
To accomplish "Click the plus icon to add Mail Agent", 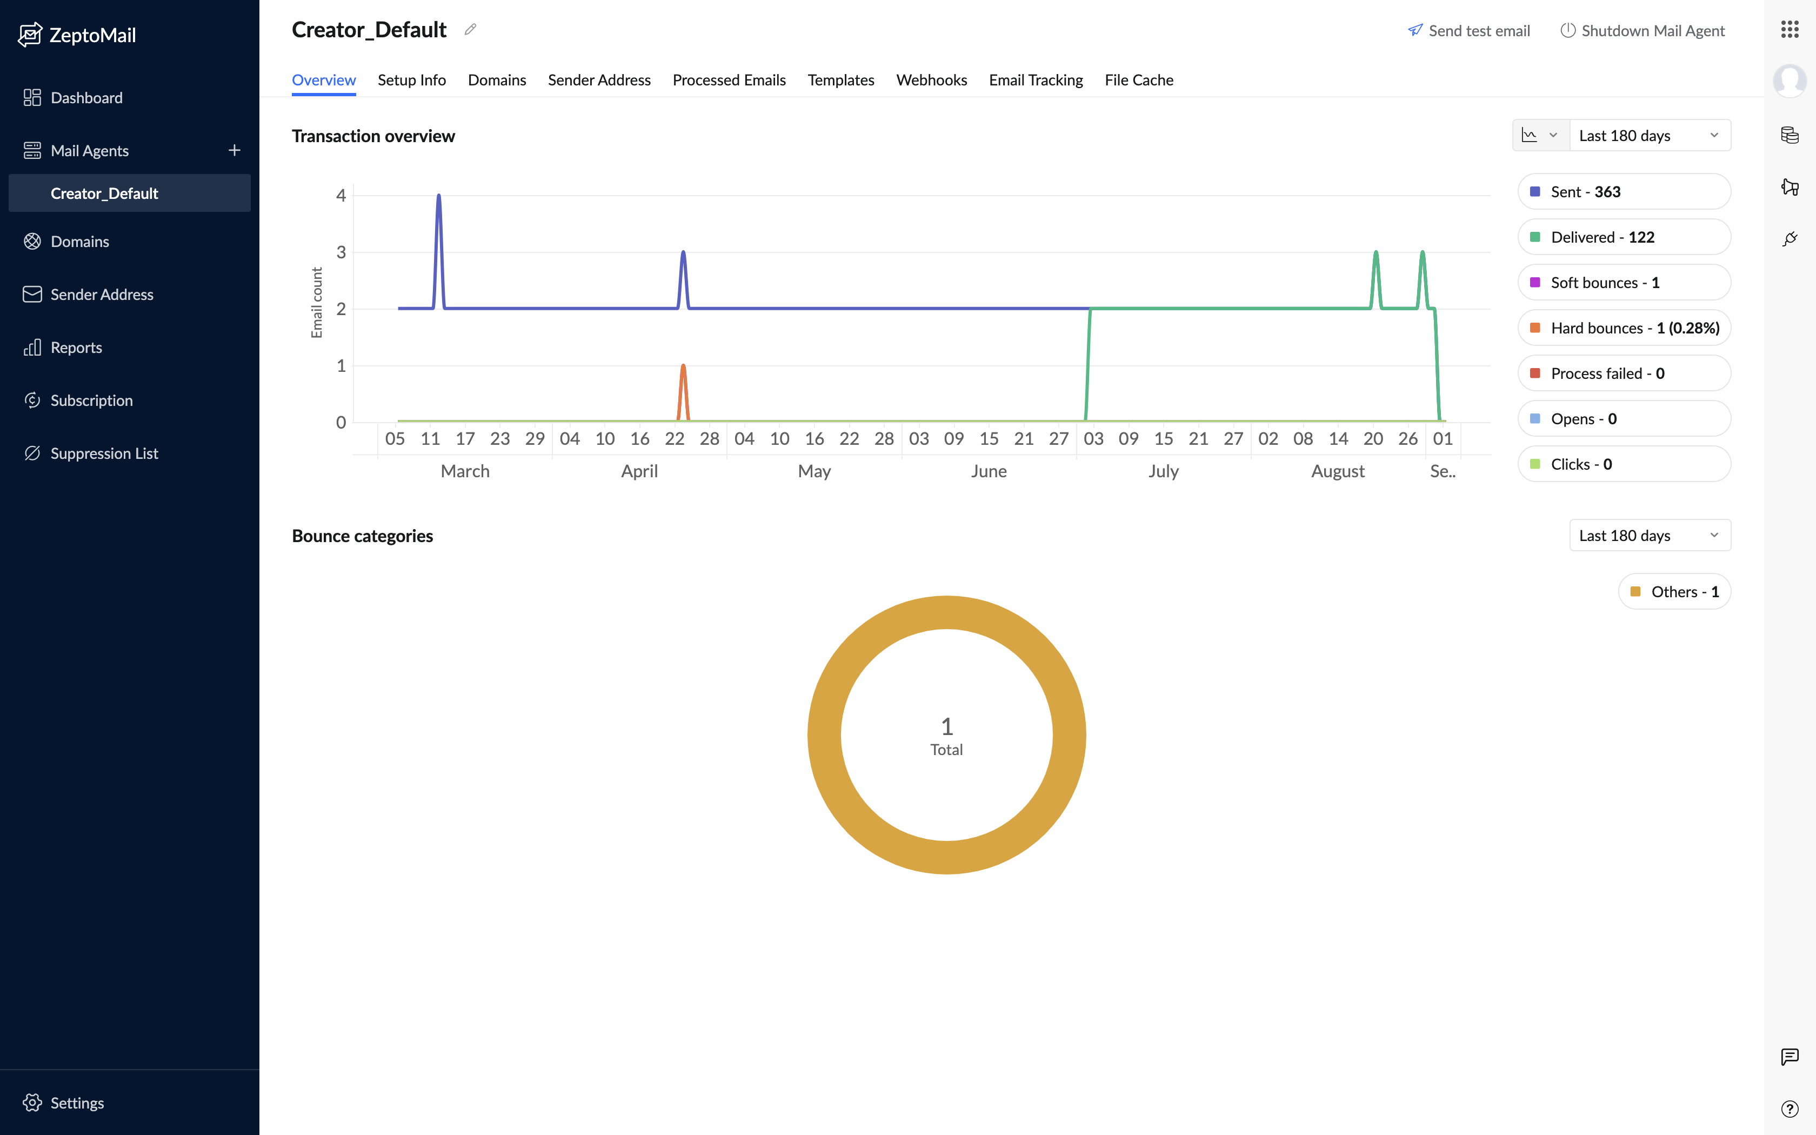I will (x=234, y=150).
